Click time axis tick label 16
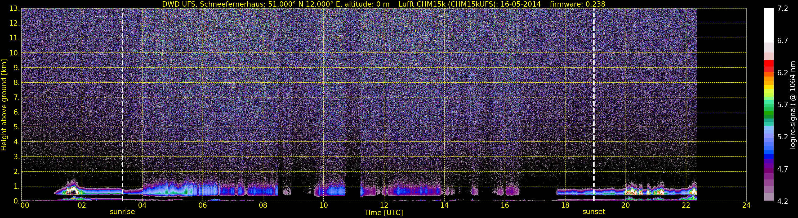This screenshot has height=218, width=798. coord(505,205)
